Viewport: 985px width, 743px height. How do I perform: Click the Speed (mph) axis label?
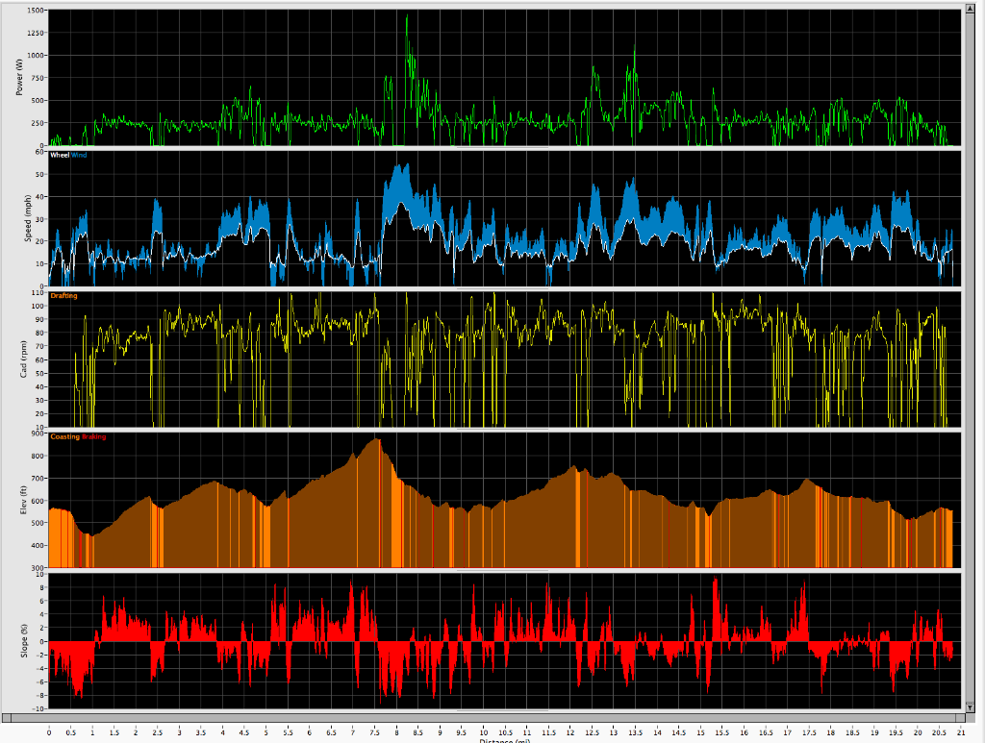click(x=18, y=218)
